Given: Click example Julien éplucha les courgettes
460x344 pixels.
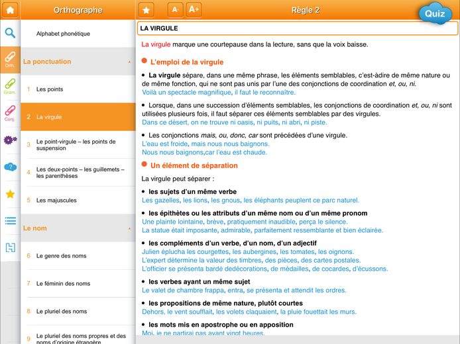Looking at the screenshot, I should click(248, 251).
